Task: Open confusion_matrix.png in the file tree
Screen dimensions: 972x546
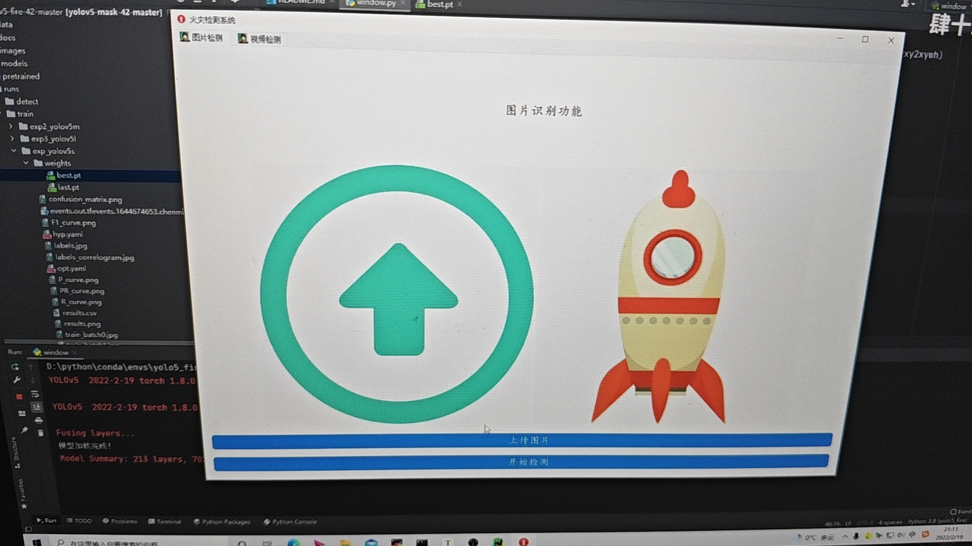Action: tap(85, 199)
